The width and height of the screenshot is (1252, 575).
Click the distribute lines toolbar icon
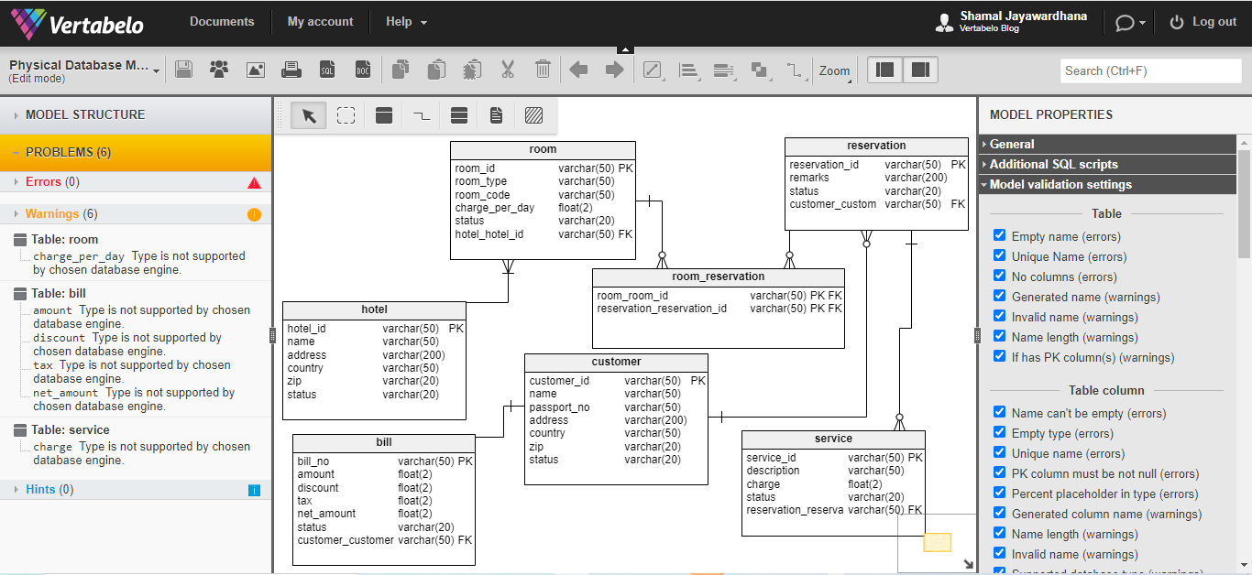pyautogui.click(x=724, y=70)
